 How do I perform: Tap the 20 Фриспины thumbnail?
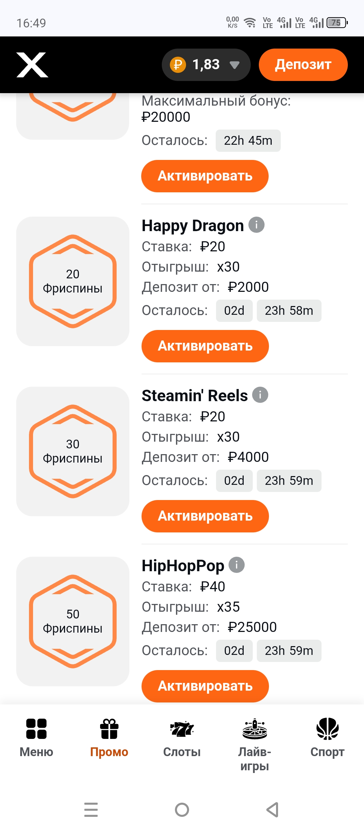coord(73,281)
